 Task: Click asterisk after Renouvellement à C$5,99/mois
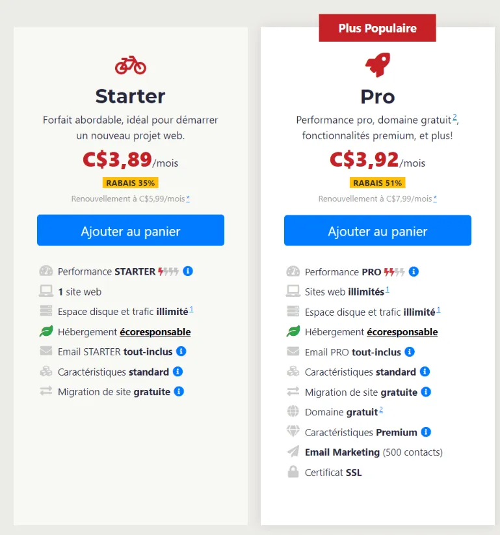pyautogui.click(x=188, y=199)
